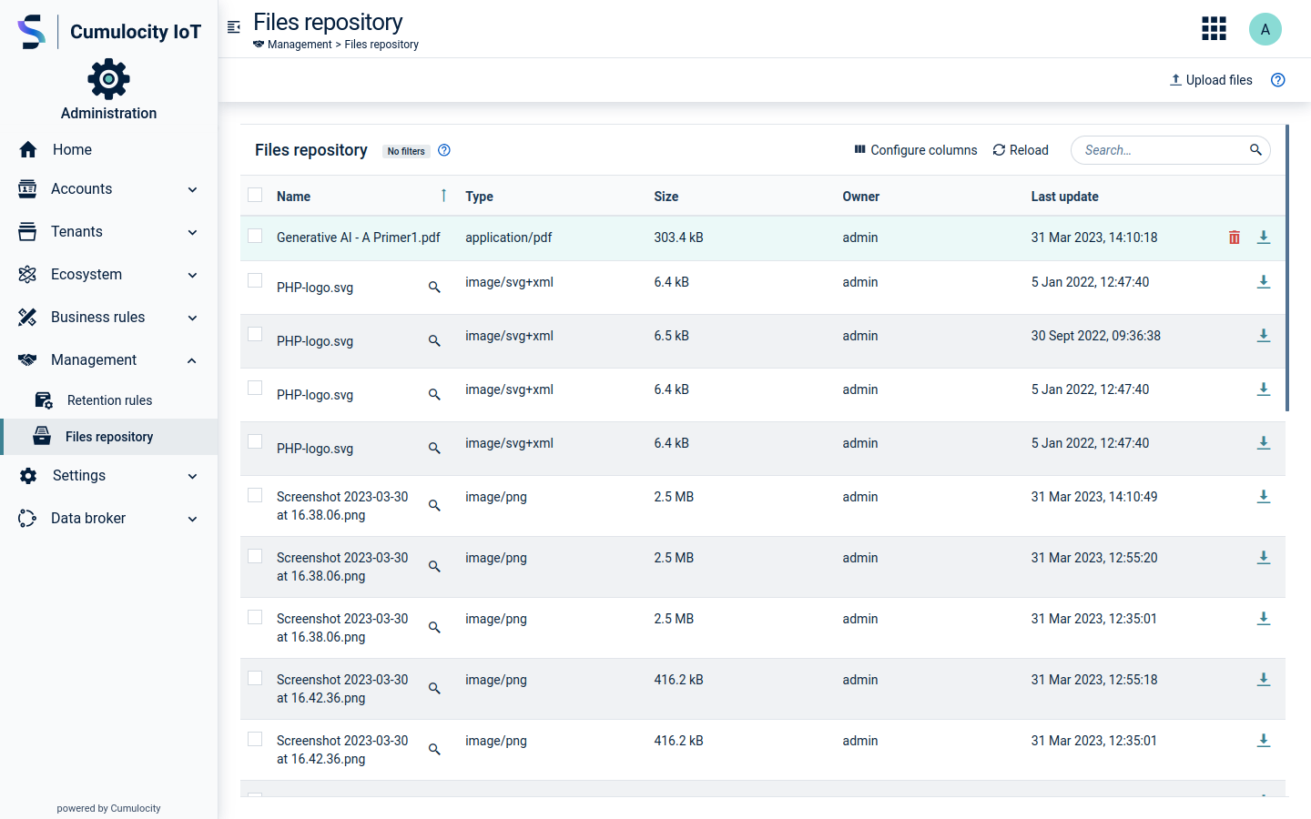The width and height of the screenshot is (1311, 819).
Task: Check Generative AI - A Primer1.pdf row
Action: tap(255, 236)
